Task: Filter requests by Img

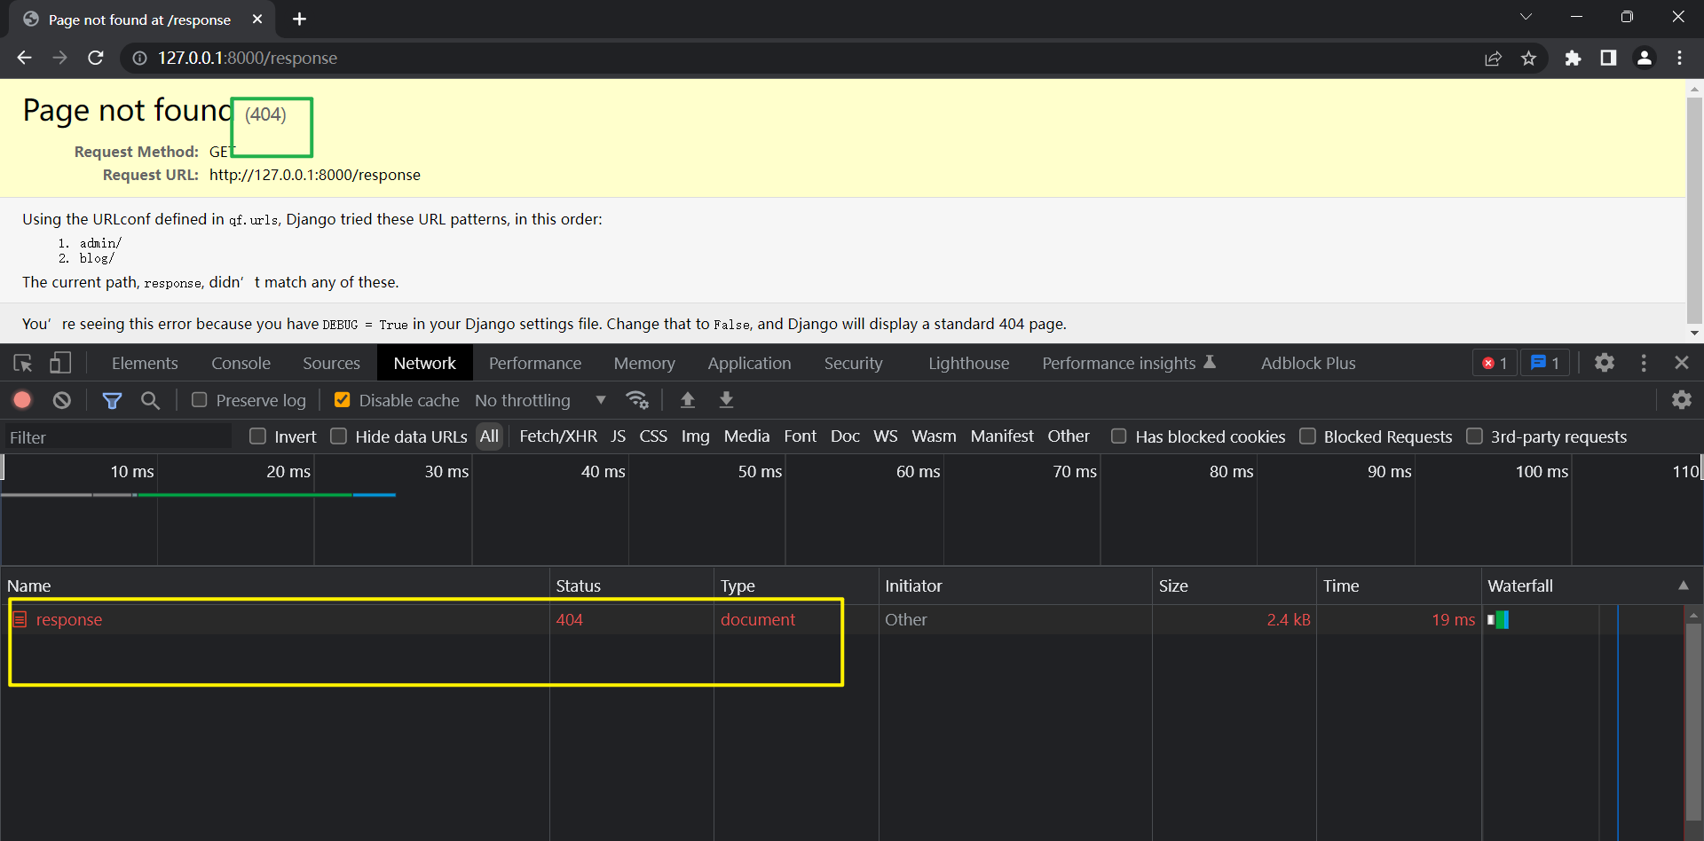Action: click(695, 436)
